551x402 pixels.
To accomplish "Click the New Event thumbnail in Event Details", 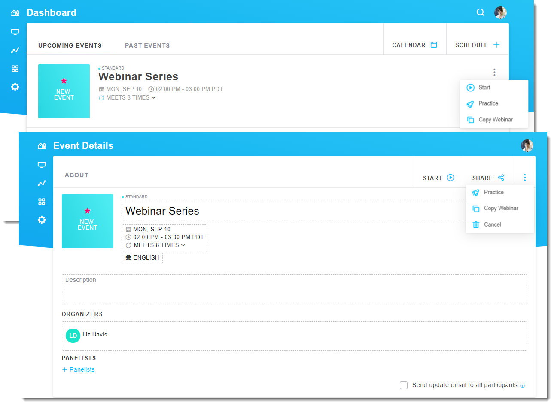I will point(88,221).
